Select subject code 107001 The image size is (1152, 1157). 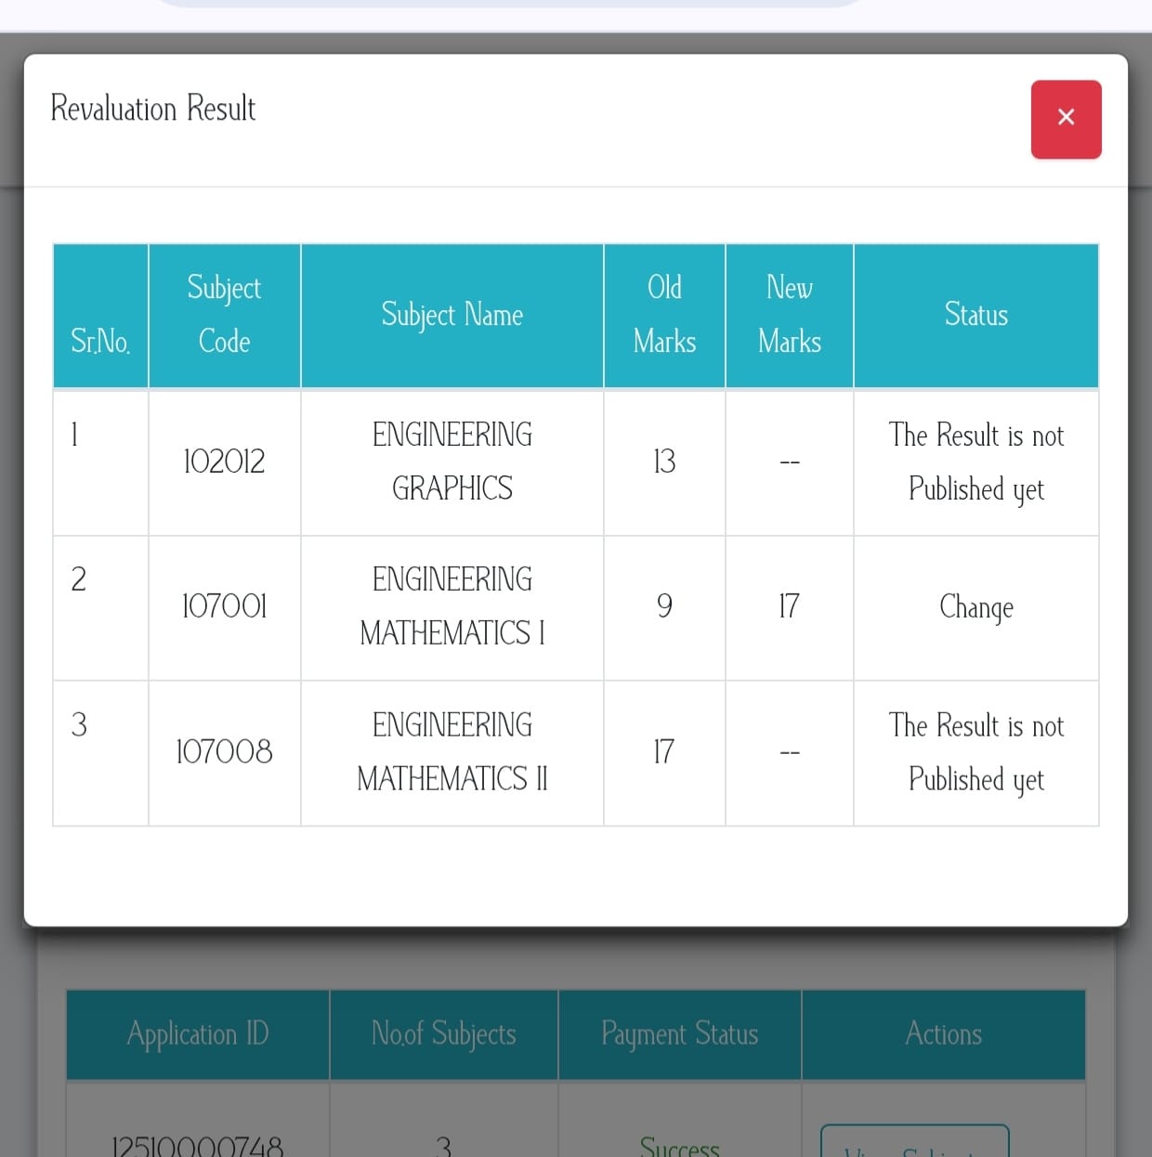click(224, 606)
